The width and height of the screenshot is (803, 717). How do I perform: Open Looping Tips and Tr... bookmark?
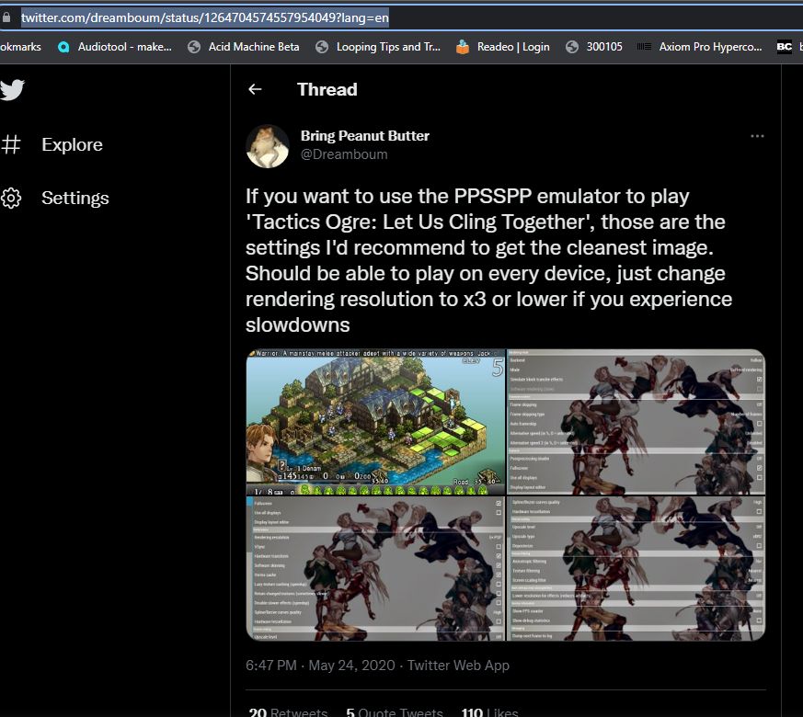[x=388, y=47]
